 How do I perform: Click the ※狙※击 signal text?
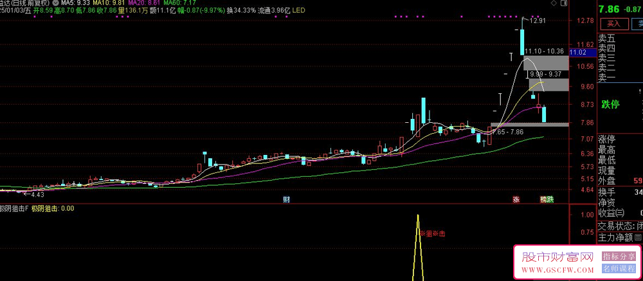pyautogui.click(x=433, y=234)
